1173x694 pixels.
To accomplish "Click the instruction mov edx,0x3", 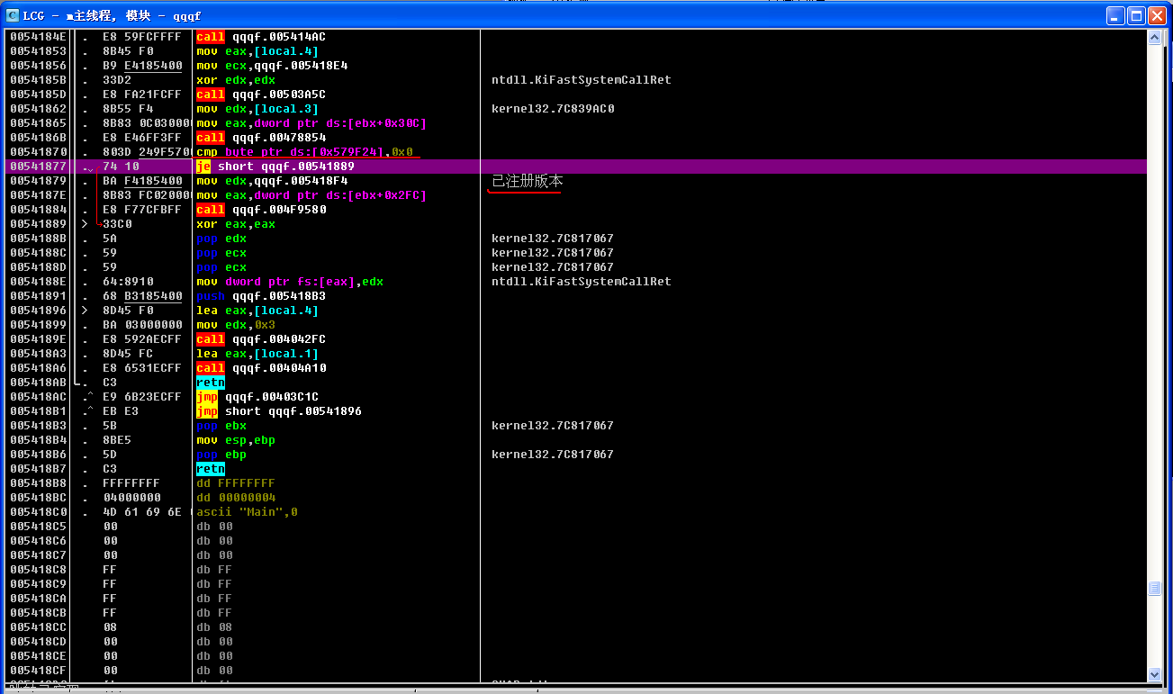I will 236,325.
